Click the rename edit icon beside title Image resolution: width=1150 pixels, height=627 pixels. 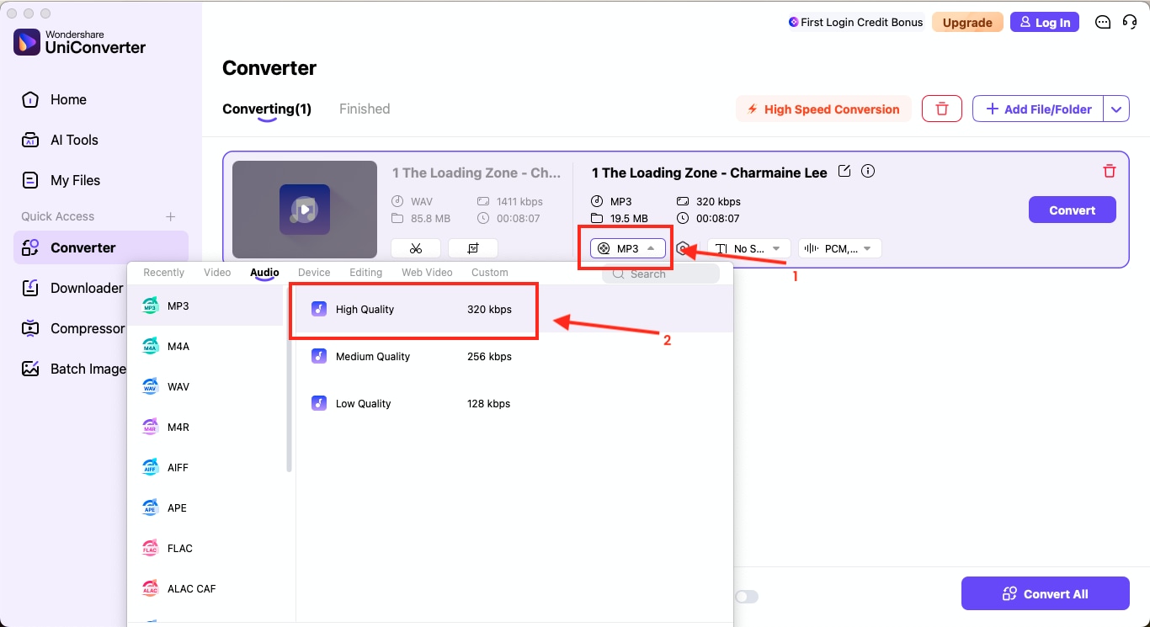click(x=844, y=172)
